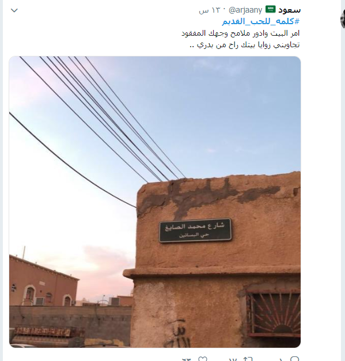Click the like count next to heart
Viewport: 345px width, 361px height.
pos(187,359)
